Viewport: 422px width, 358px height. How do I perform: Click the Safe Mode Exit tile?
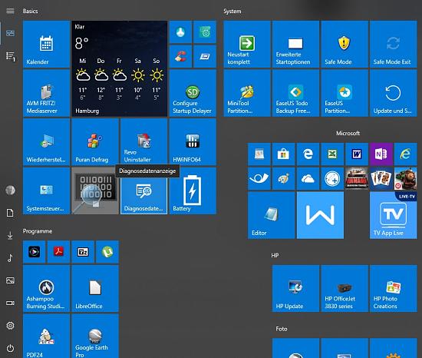point(393,44)
